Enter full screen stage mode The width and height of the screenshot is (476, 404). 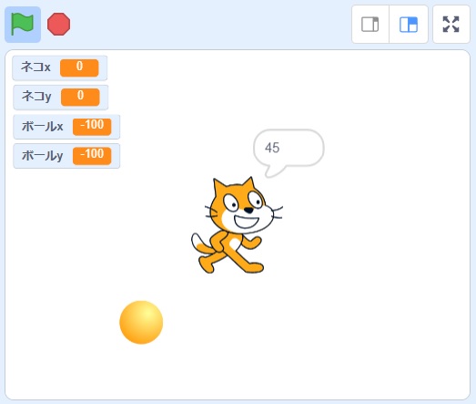[451, 25]
